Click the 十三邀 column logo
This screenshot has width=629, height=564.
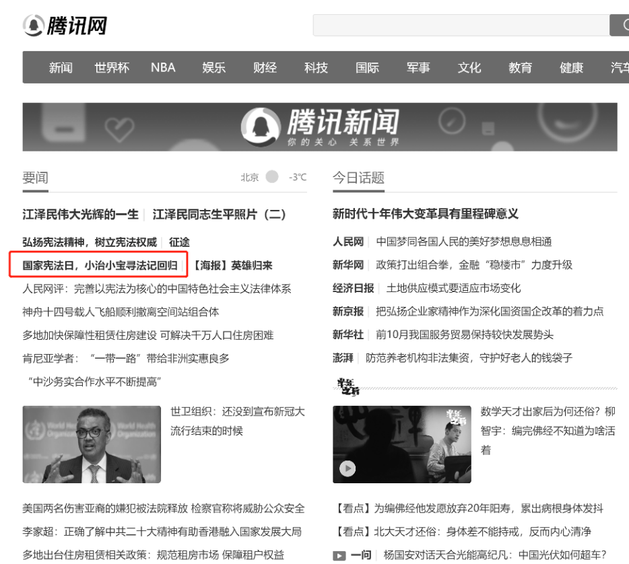(x=347, y=387)
